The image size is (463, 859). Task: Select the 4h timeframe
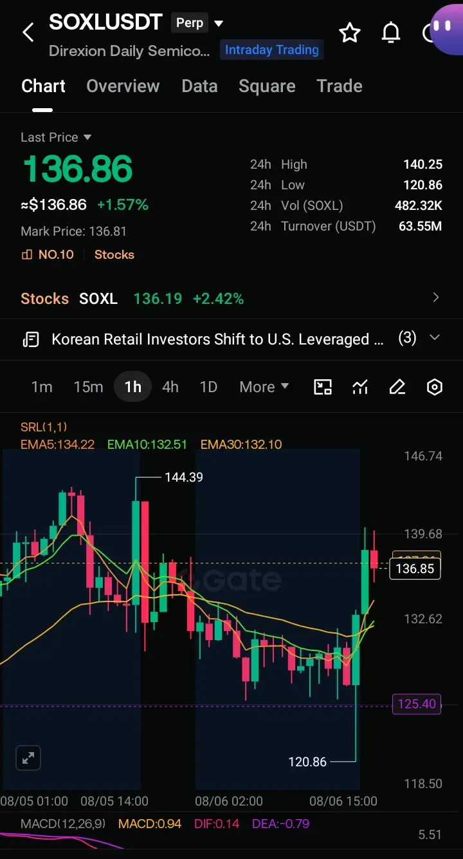170,387
